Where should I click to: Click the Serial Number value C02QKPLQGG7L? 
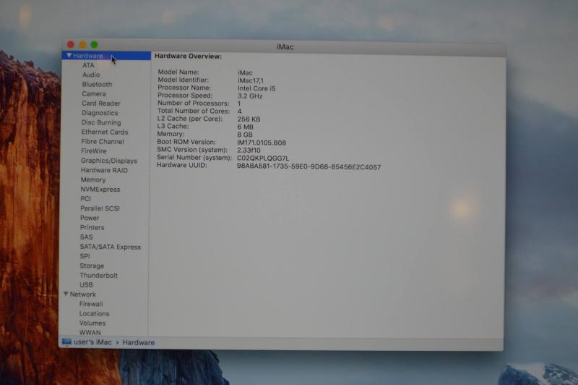(x=263, y=158)
